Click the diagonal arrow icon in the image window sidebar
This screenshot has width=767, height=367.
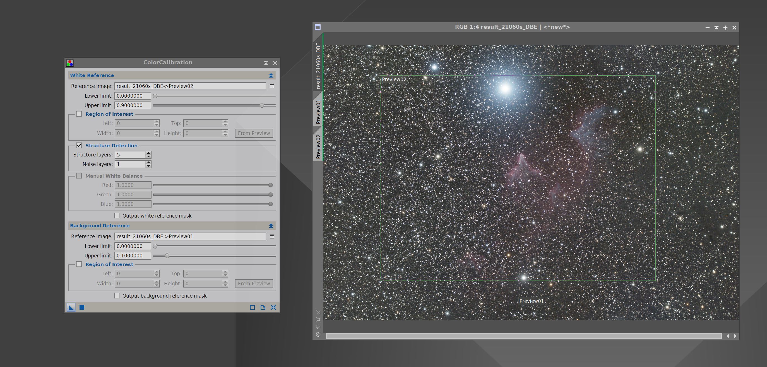pos(318,312)
